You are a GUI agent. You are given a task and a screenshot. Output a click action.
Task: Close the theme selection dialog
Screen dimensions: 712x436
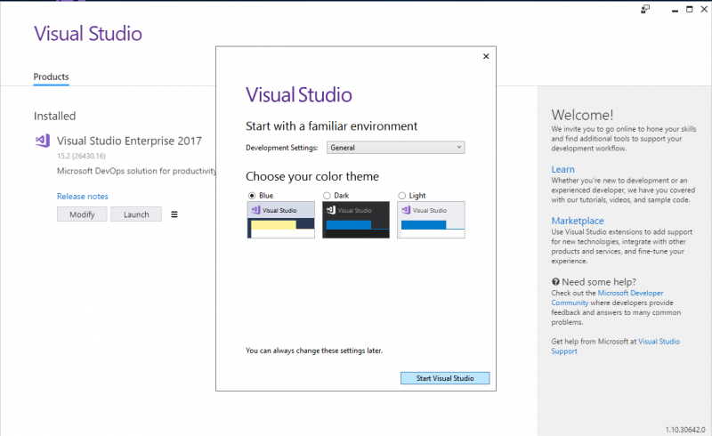point(486,56)
